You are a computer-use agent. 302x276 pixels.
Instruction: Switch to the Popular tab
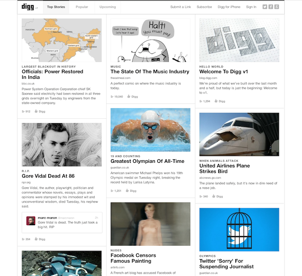[82, 7]
